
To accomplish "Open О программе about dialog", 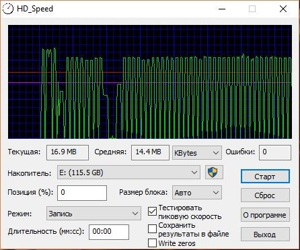I will (x=265, y=215).
